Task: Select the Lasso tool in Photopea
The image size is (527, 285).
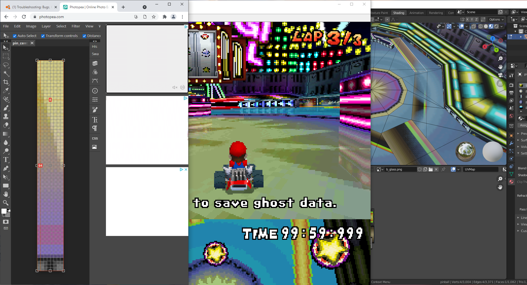Action: tap(6, 65)
